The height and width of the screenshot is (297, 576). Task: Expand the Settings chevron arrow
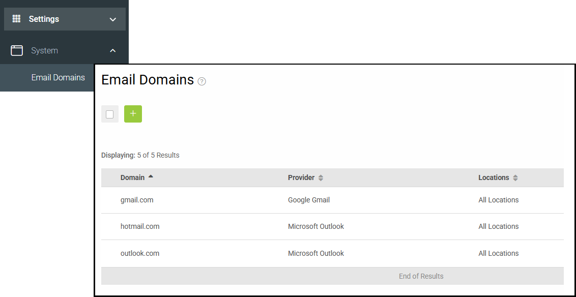click(x=113, y=19)
